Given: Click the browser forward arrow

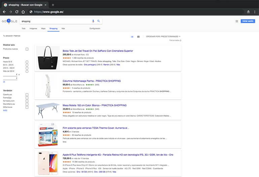Looking at the screenshot, I should (10, 12).
